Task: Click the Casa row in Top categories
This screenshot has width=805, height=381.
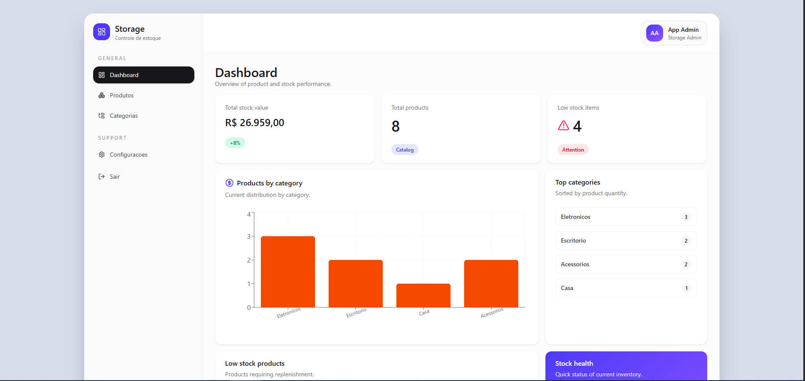Action: [x=626, y=288]
